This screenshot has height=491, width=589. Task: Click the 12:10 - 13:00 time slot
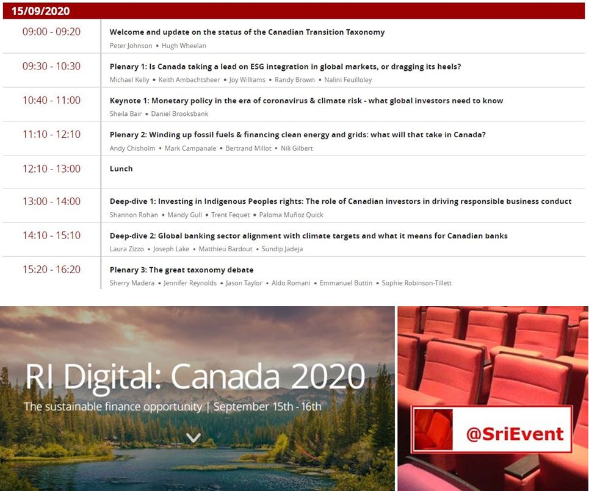51,169
